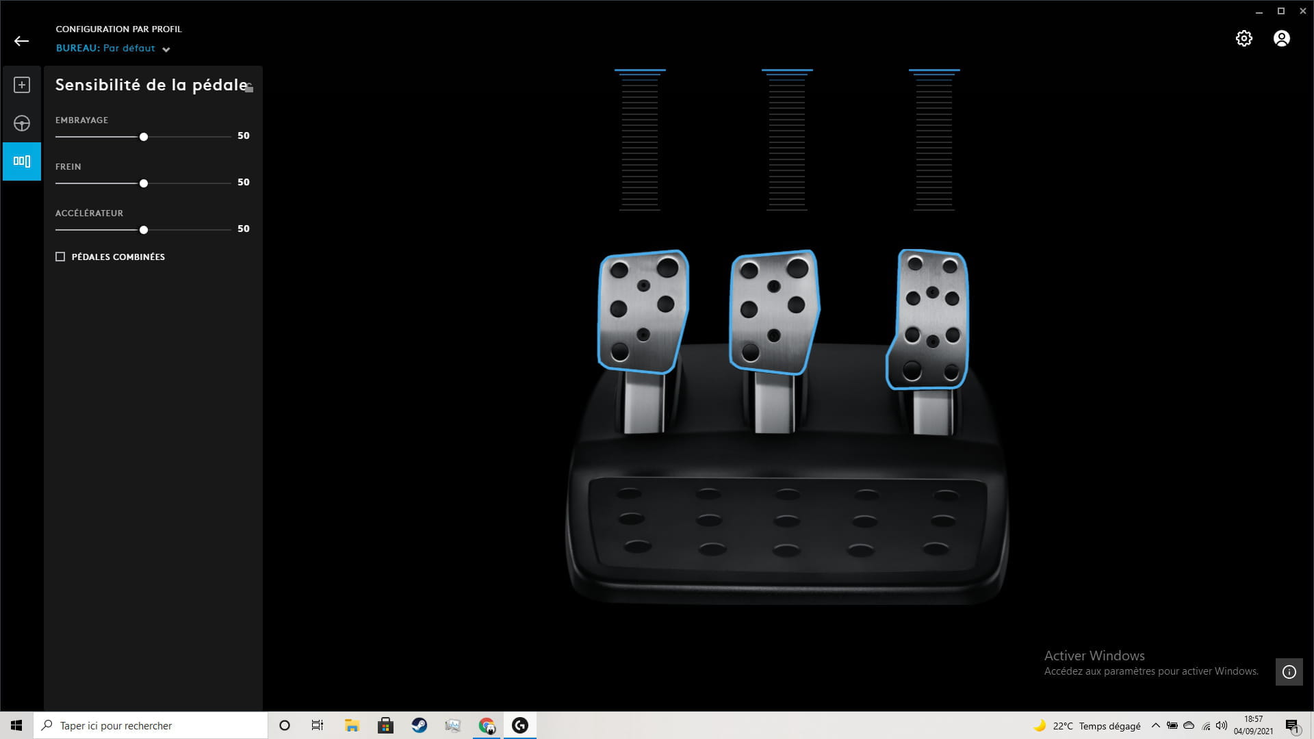
Task: Click the info icon at bottom right
Action: click(1289, 672)
